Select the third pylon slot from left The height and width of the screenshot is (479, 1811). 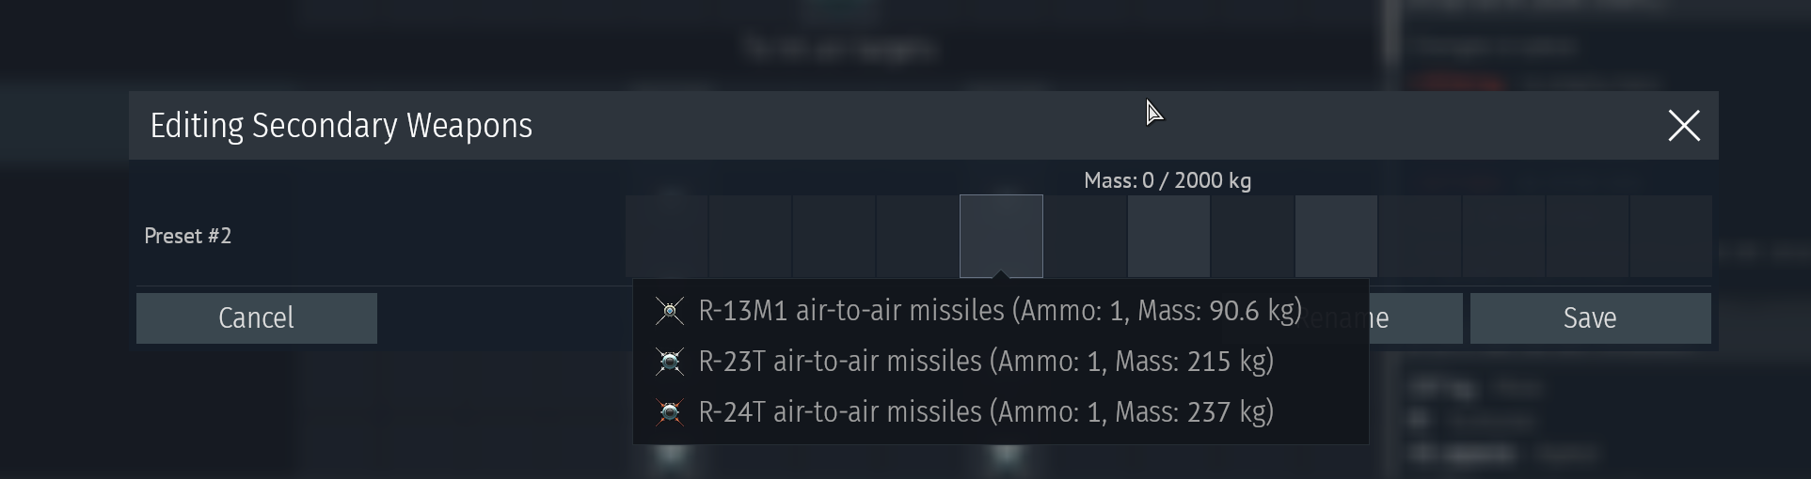[x=834, y=236]
